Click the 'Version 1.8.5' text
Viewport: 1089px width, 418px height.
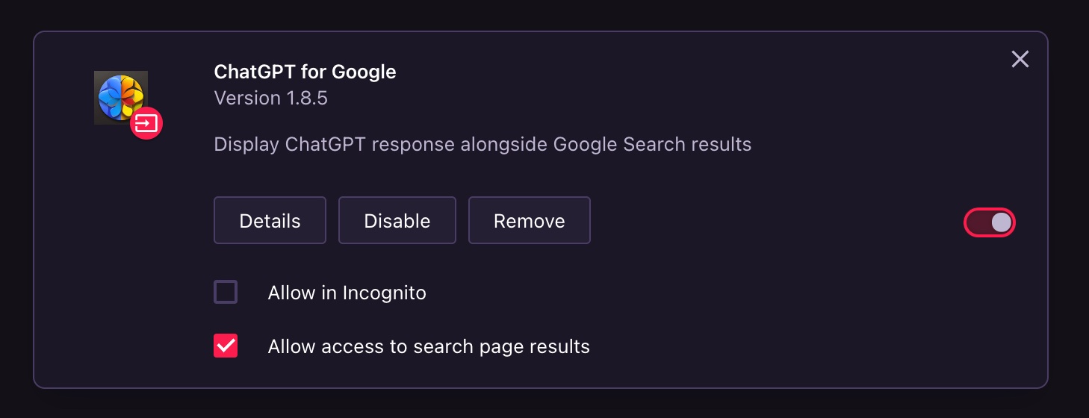(x=270, y=98)
